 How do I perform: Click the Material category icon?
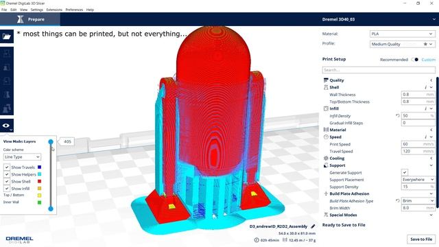point(326,130)
